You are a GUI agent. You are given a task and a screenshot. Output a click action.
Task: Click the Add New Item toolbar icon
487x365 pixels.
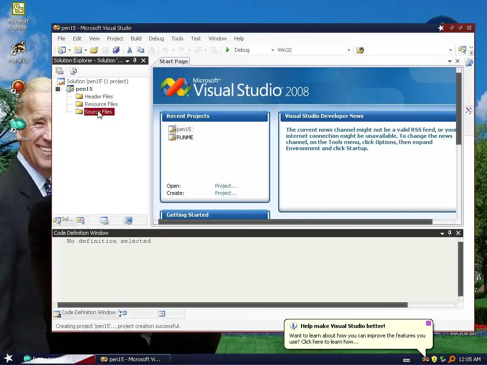pyautogui.click(x=78, y=50)
